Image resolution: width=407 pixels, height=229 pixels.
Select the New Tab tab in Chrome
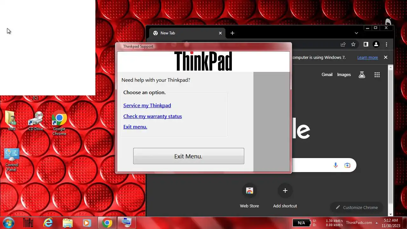tap(187, 33)
